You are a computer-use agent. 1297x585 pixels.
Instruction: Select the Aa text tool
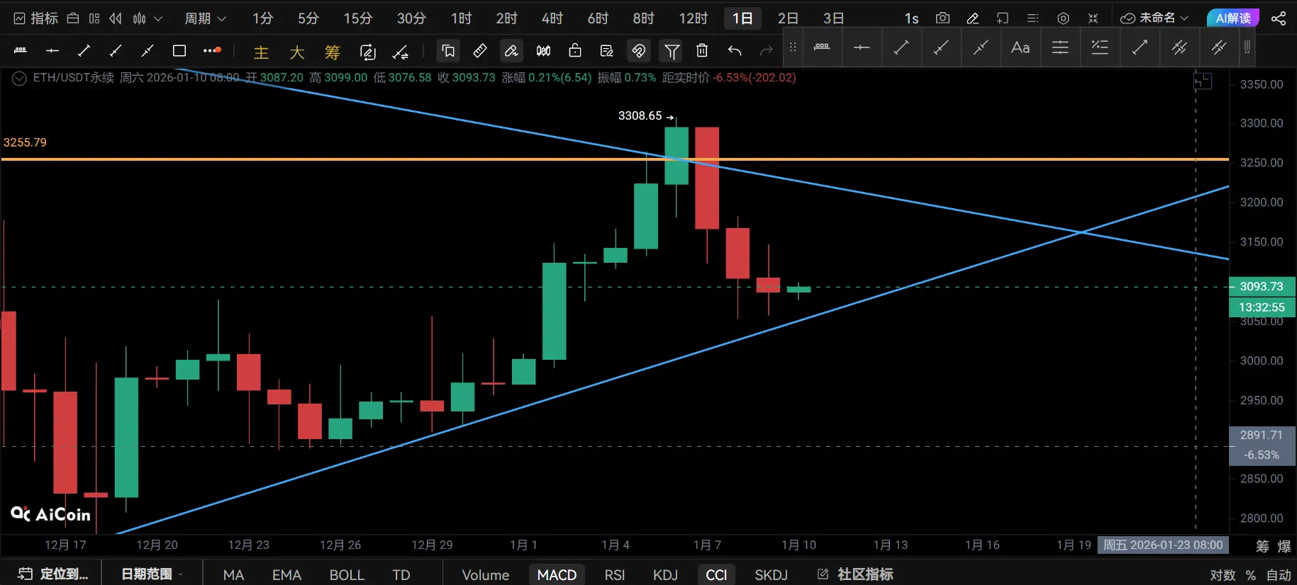pyautogui.click(x=1020, y=47)
